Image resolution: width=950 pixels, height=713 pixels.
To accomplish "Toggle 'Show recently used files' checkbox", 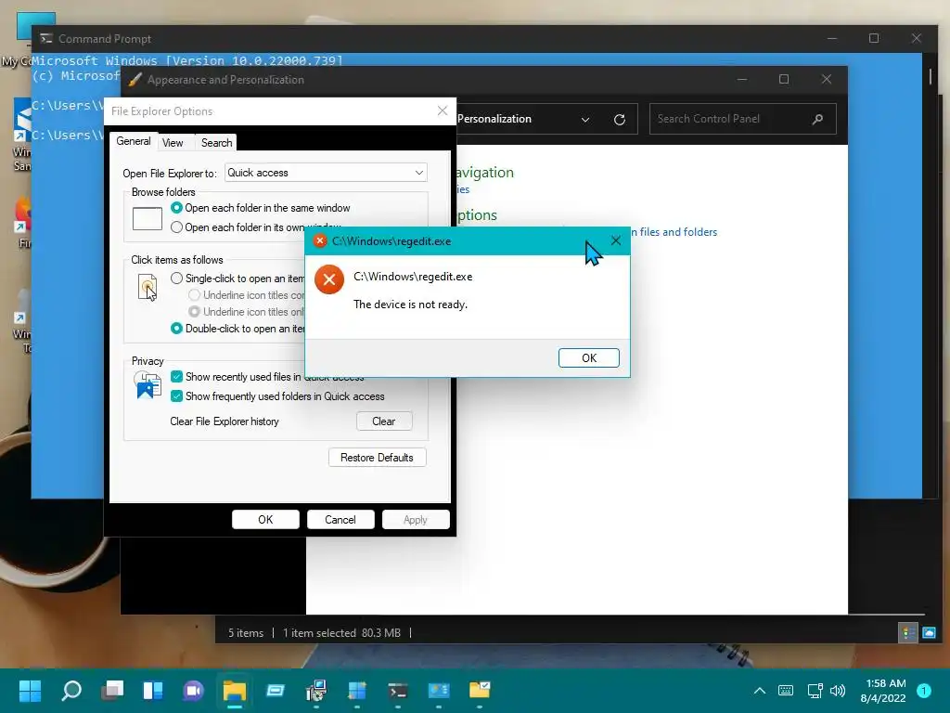I will [176, 377].
